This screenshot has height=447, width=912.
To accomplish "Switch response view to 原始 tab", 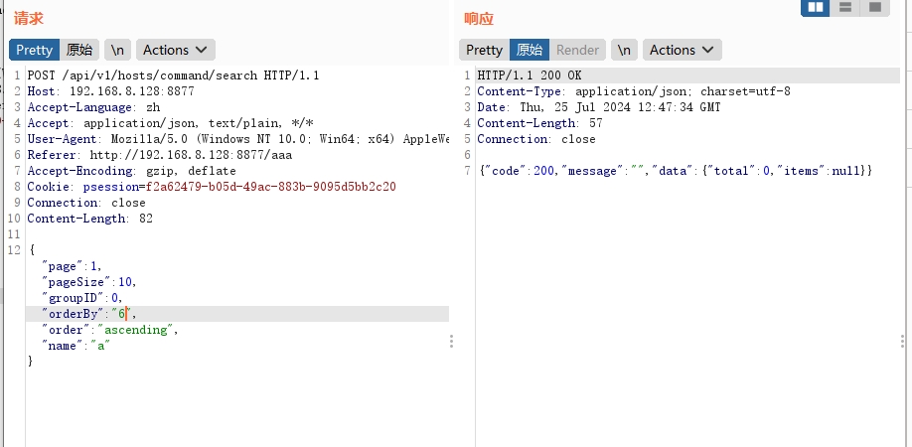I will pos(530,50).
